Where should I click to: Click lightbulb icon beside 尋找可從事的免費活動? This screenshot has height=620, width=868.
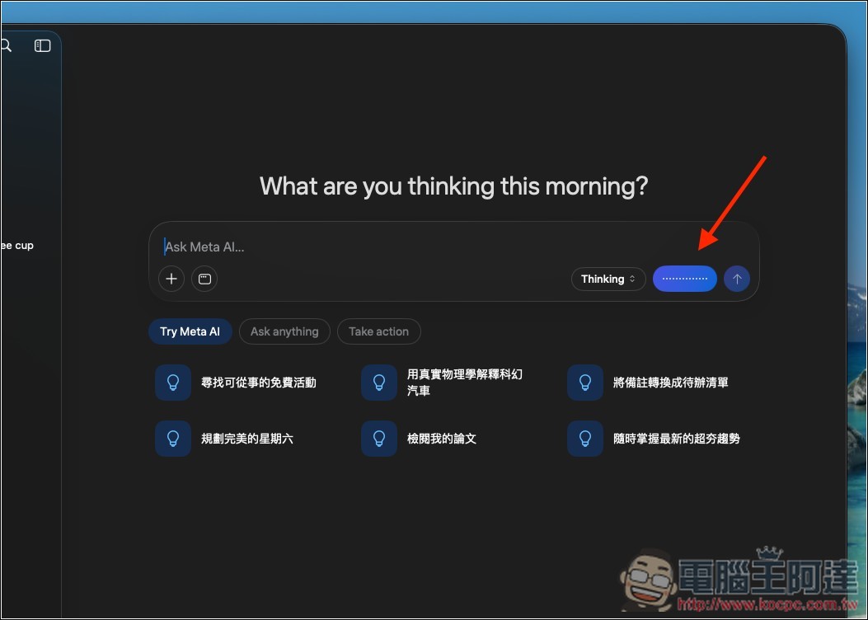point(173,383)
